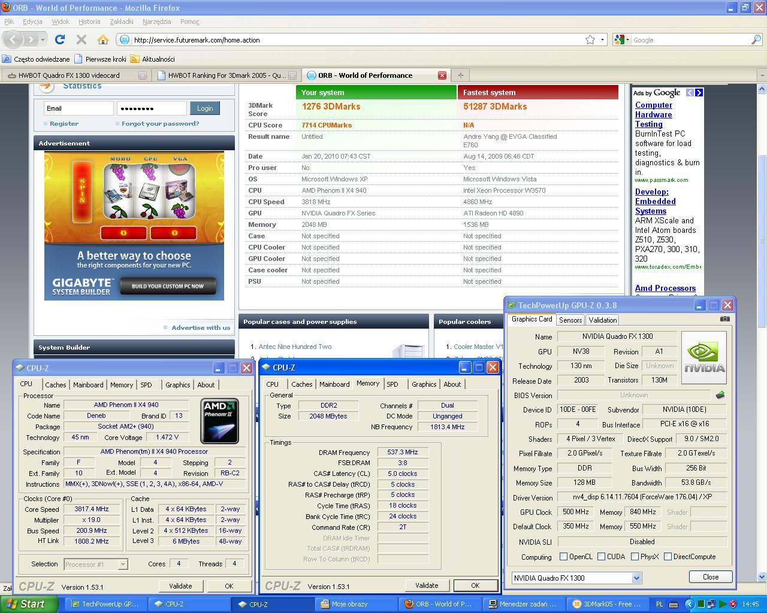Click the Advertise with us link
Image resolution: width=767 pixels, height=613 pixels.
pos(201,327)
